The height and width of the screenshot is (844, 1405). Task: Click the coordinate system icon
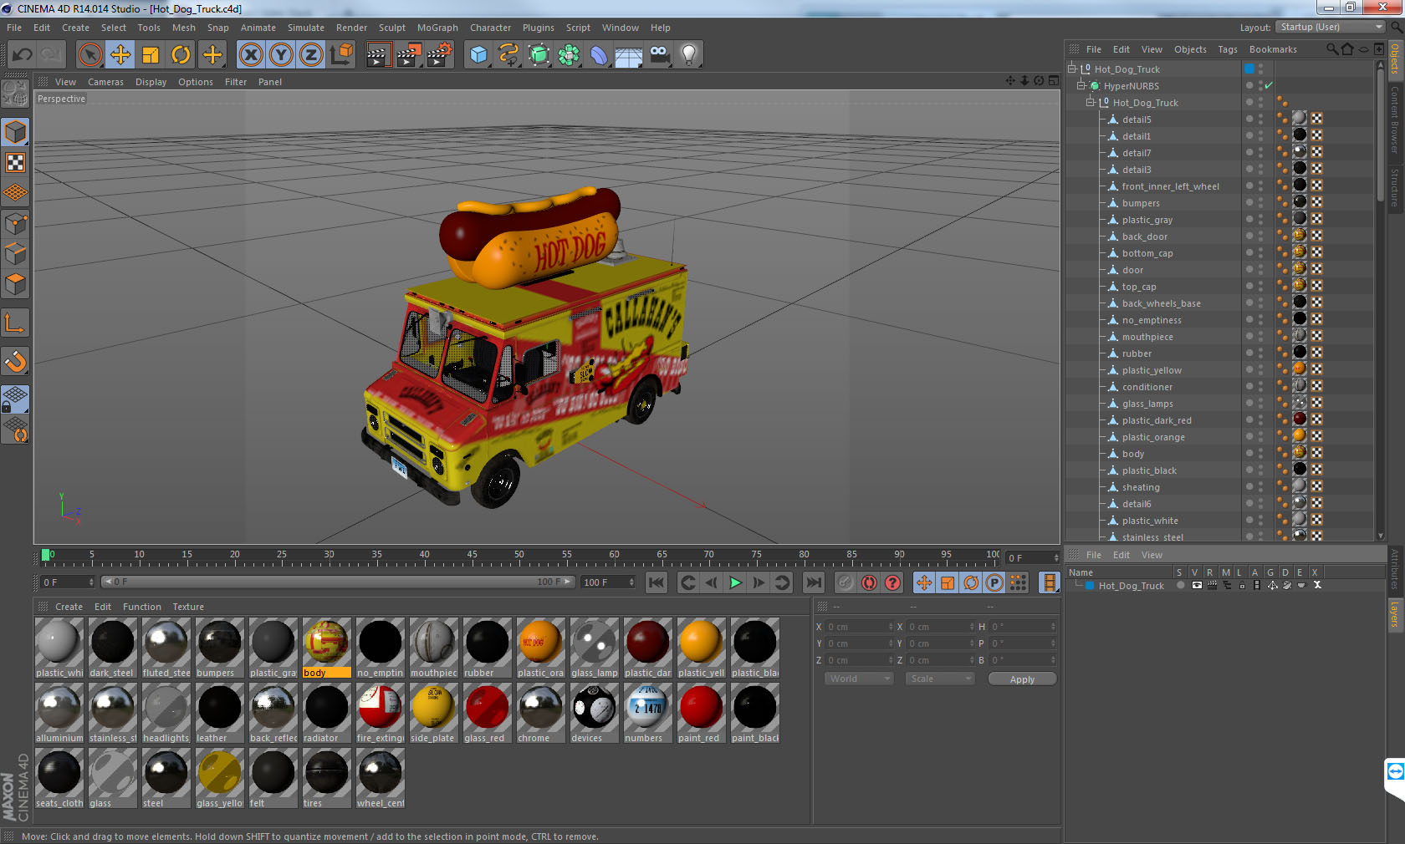coord(341,55)
